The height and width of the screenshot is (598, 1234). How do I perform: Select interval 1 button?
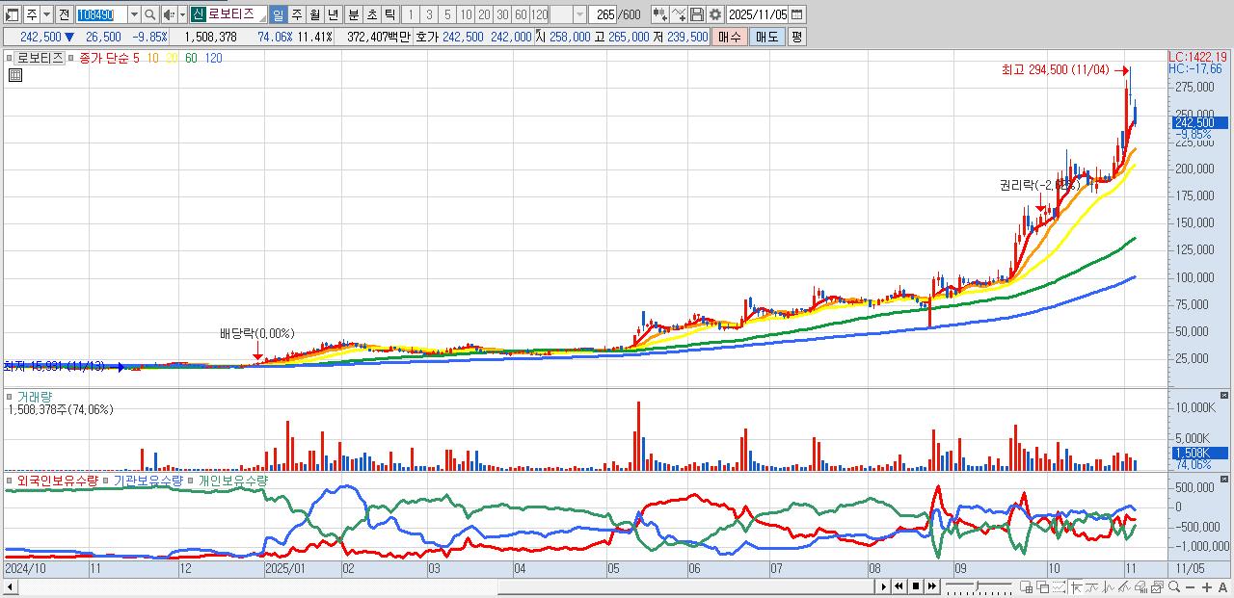pos(410,14)
